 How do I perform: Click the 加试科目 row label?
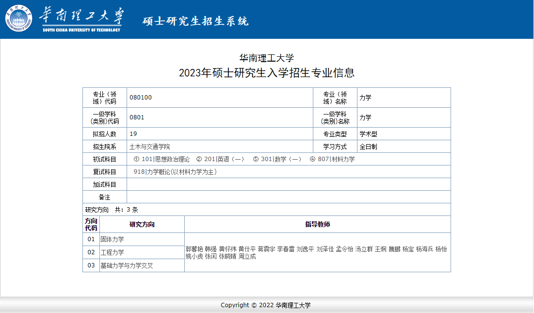[x=105, y=184]
